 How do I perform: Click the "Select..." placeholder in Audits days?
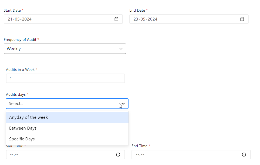pyautogui.click(x=16, y=104)
